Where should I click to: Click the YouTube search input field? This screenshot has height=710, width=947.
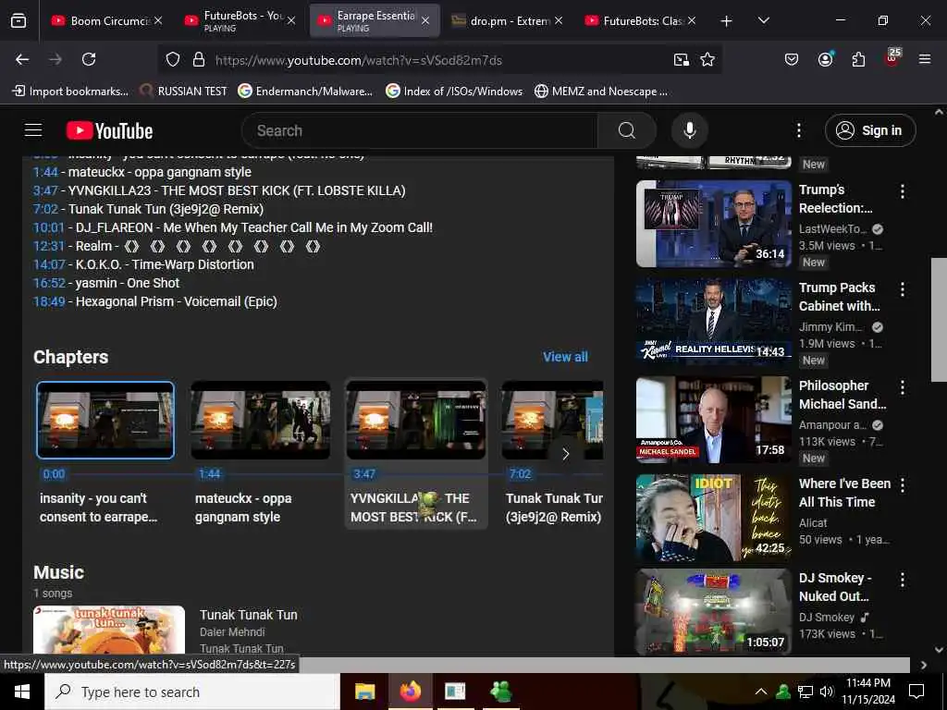[420, 130]
